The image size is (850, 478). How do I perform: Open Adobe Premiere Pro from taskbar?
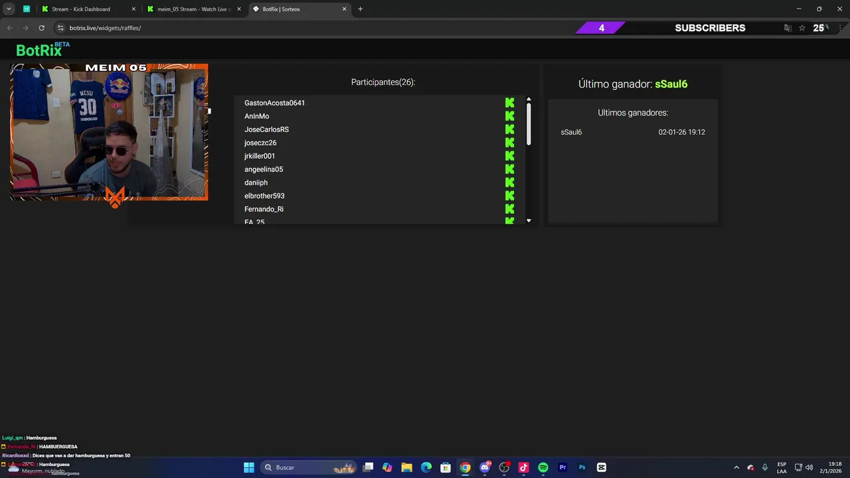[x=562, y=467]
